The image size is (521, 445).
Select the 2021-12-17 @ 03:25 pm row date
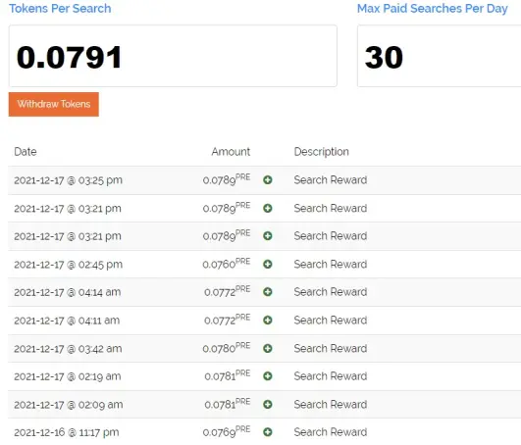[x=68, y=180]
